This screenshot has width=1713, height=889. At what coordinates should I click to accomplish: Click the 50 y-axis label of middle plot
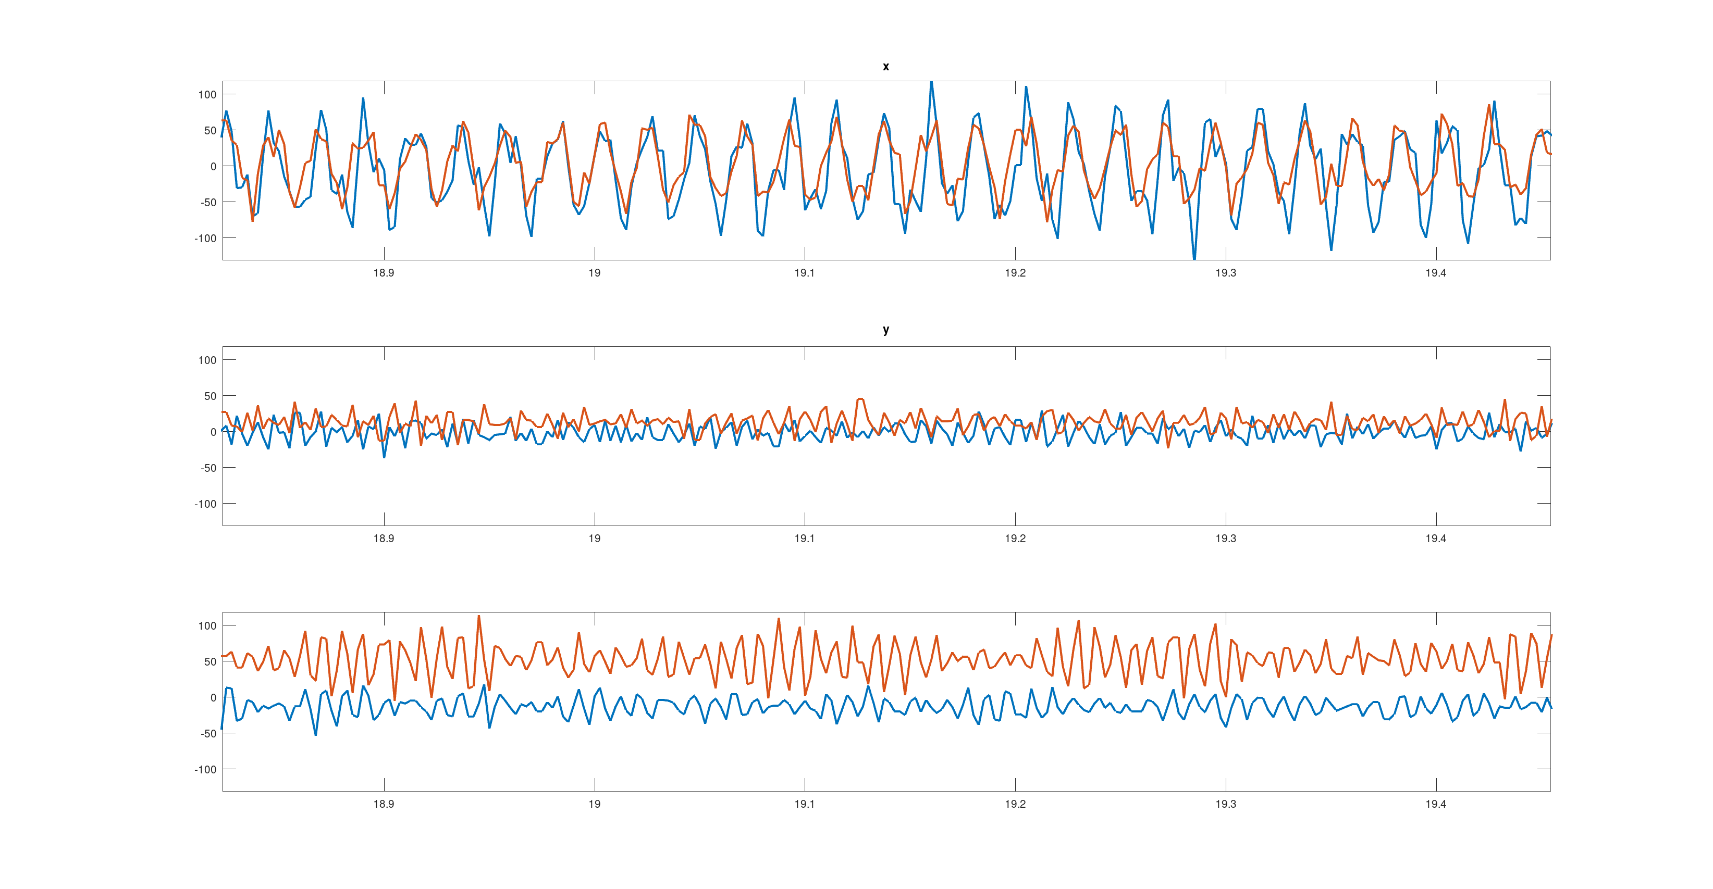coord(210,396)
